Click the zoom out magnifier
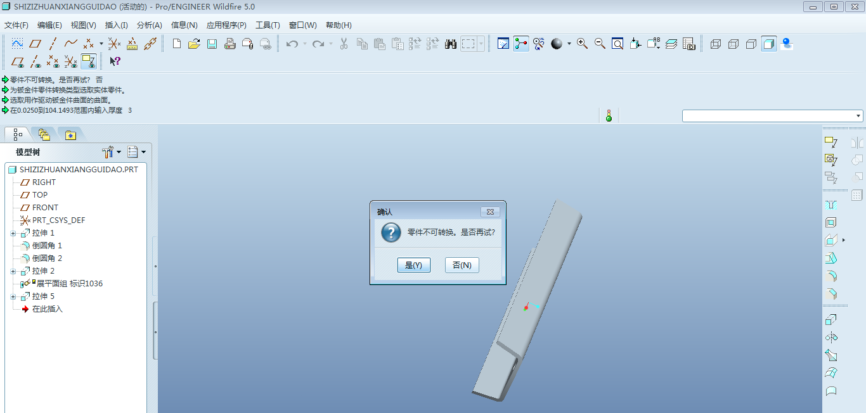 600,44
